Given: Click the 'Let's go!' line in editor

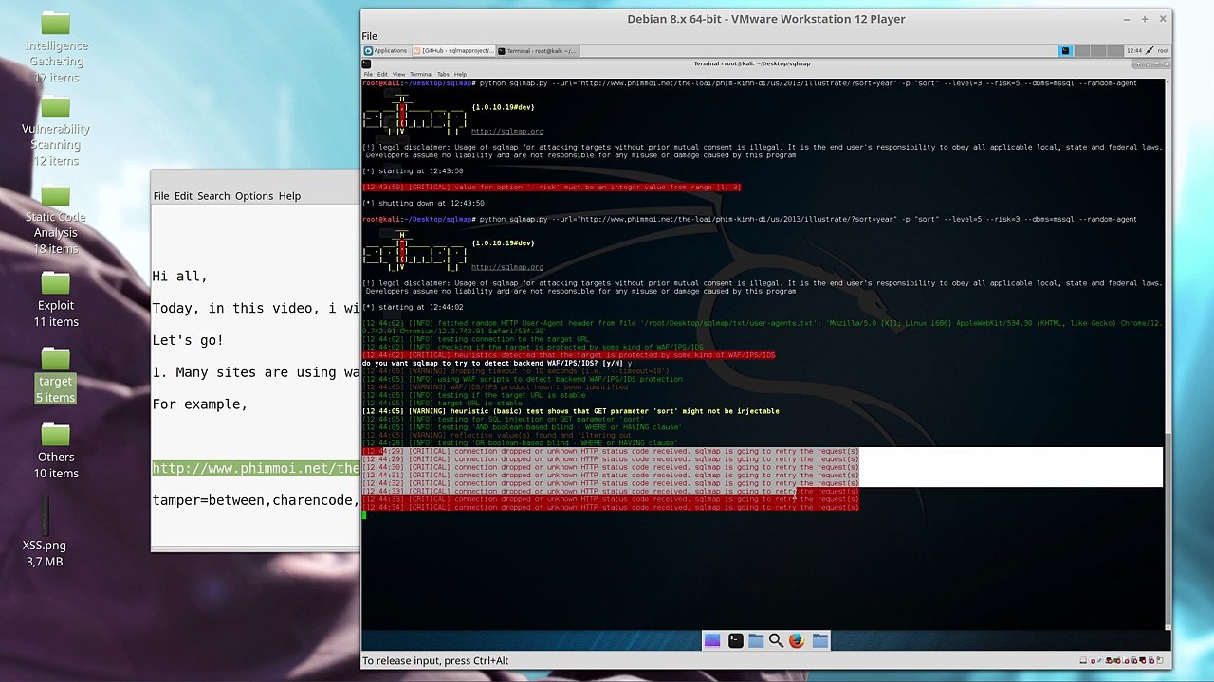Looking at the screenshot, I should (x=188, y=340).
